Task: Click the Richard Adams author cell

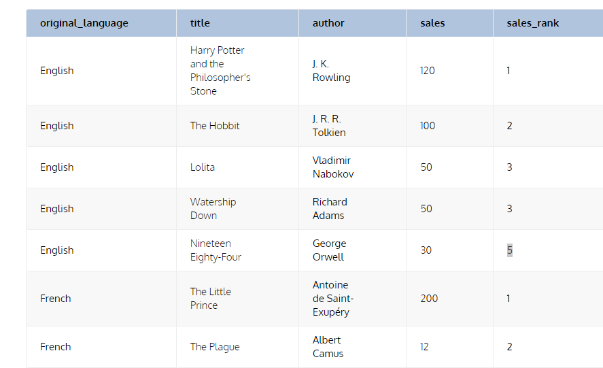Action: [352, 209]
